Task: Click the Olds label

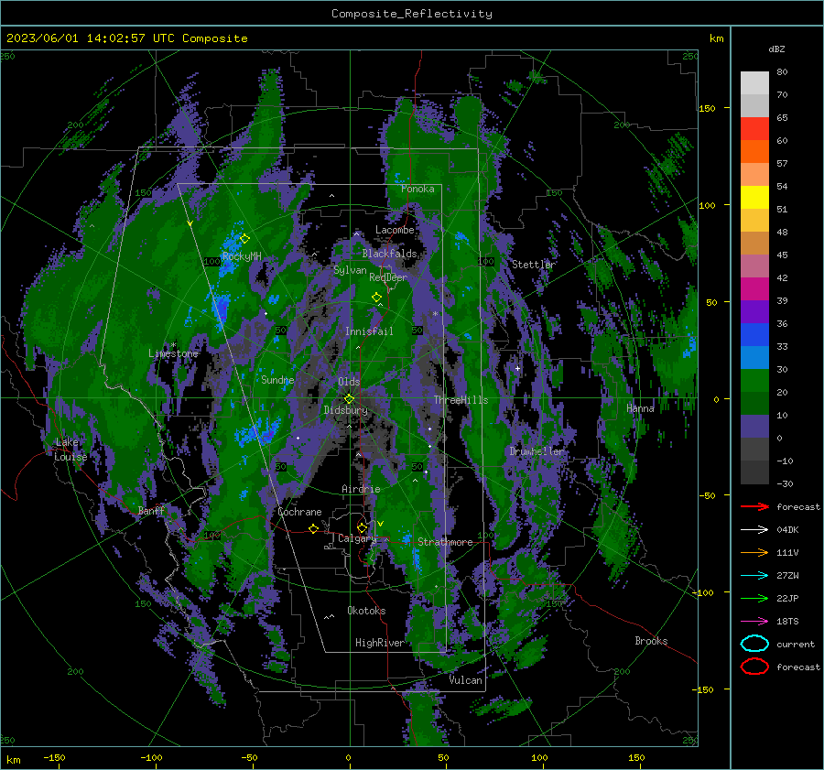Action: tap(349, 382)
